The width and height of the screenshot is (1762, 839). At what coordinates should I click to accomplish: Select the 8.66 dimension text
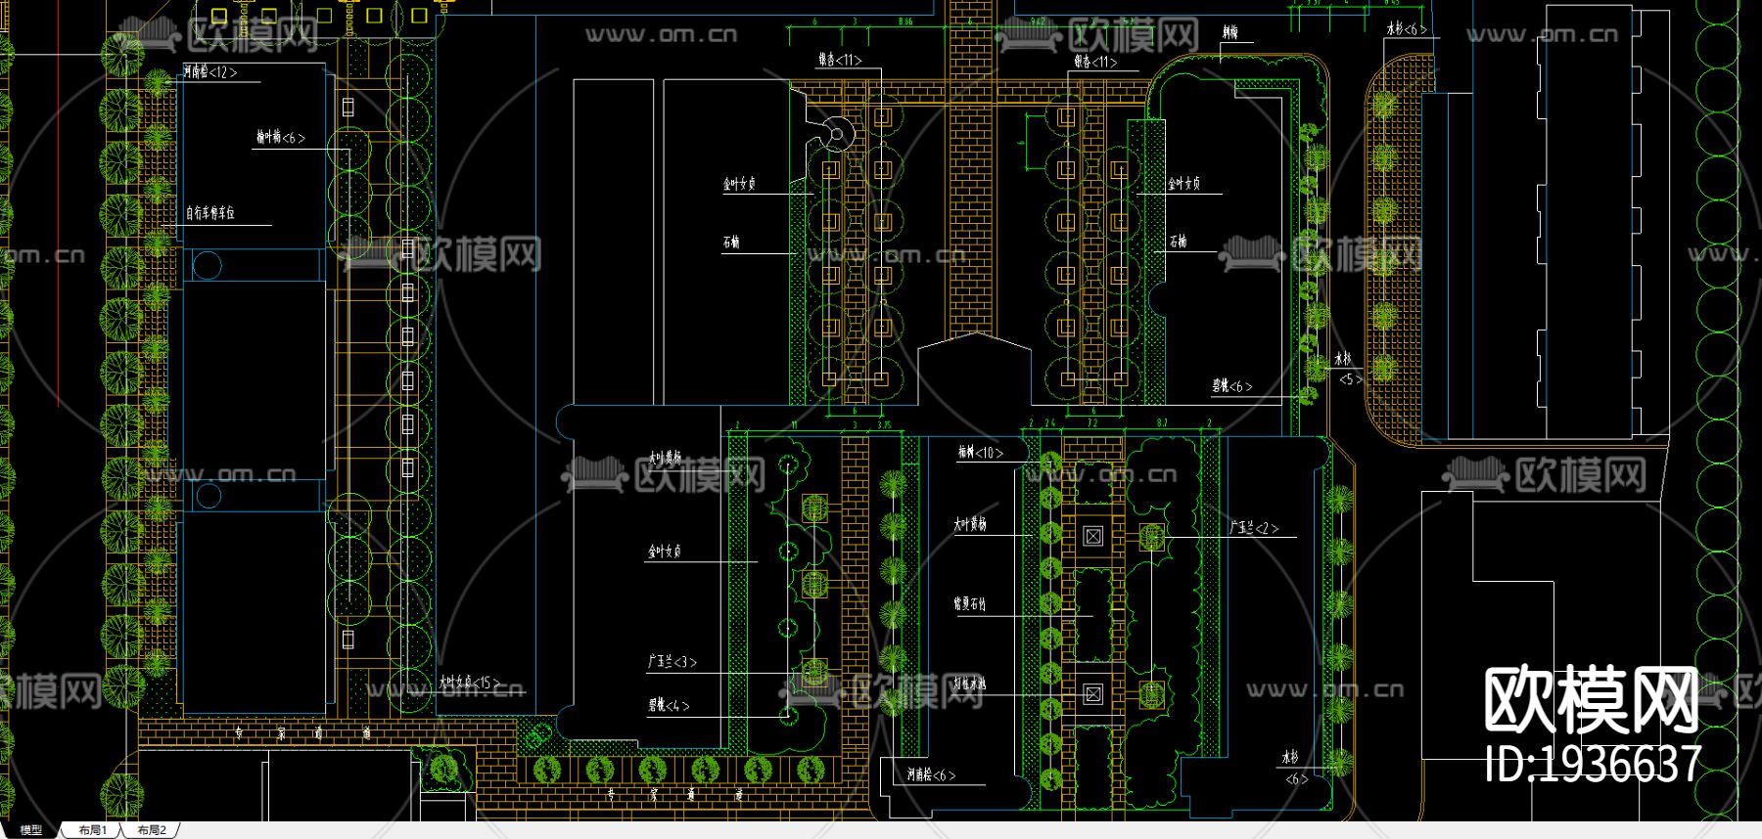[905, 22]
